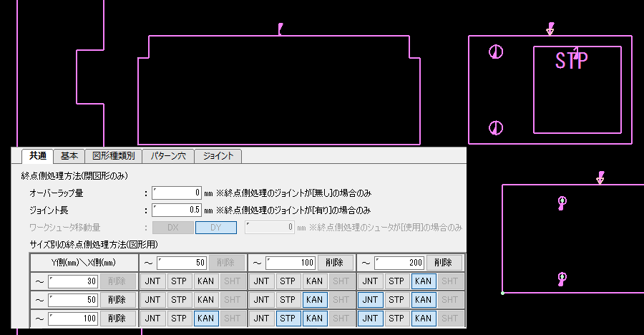Toggle STP for Y 50, X 200 cell
The image size is (644, 335).
coord(396,300)
